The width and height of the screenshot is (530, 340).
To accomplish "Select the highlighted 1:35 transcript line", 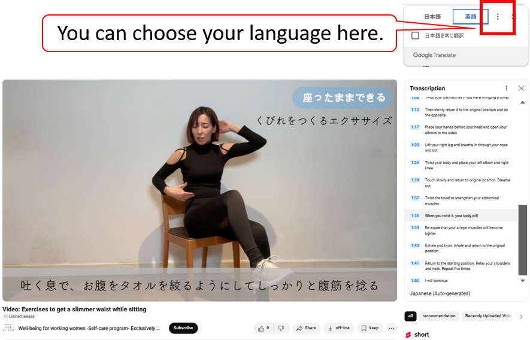I will click(x=461, y=215).
